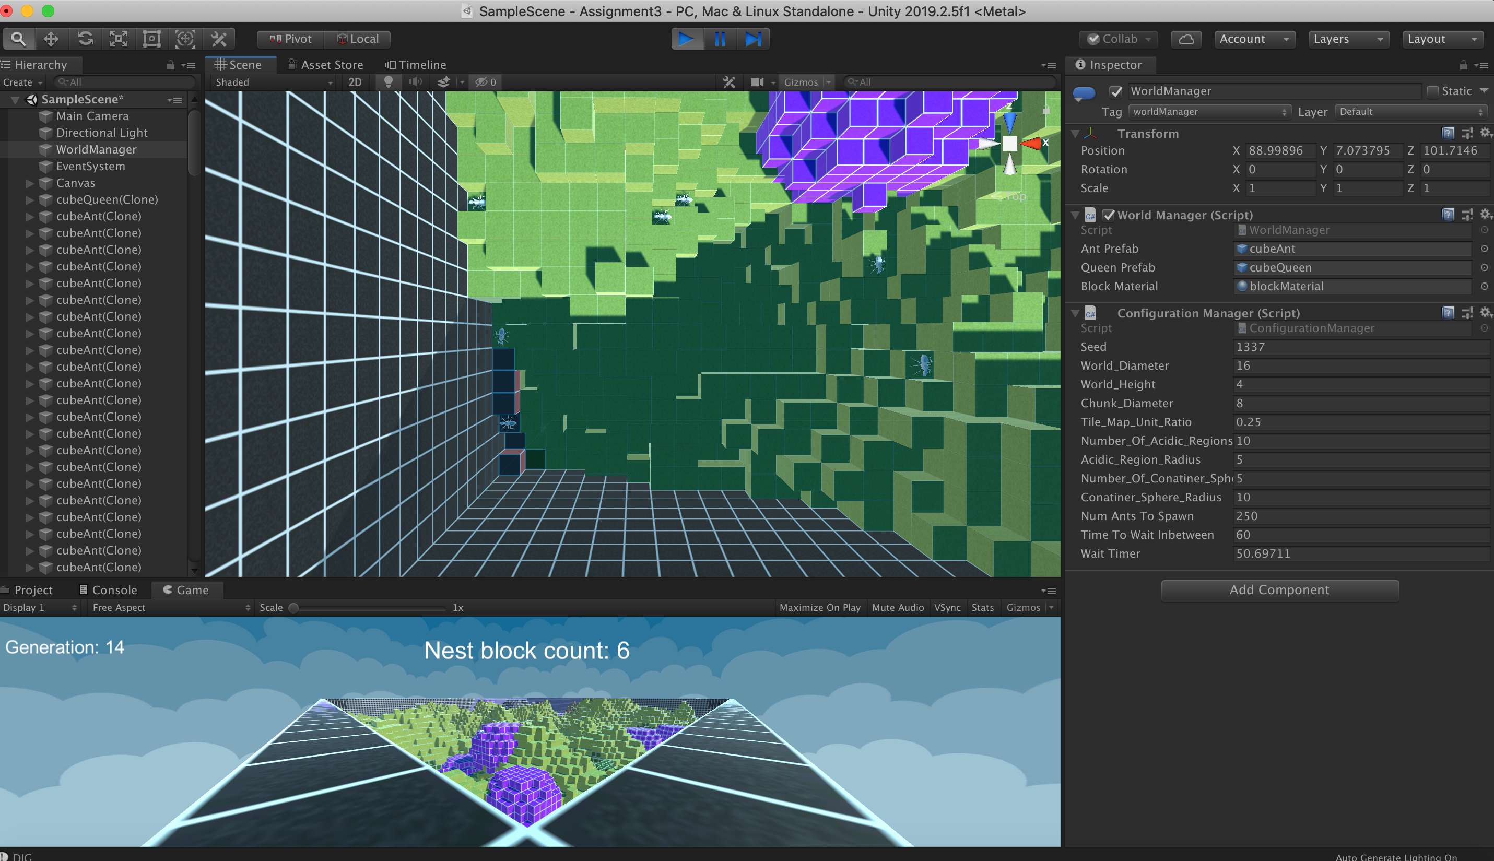This screenshot has height=861, width=1494.
Task: Uncheck WorldManager active checkbox
Action: [x=1115, y=92]
